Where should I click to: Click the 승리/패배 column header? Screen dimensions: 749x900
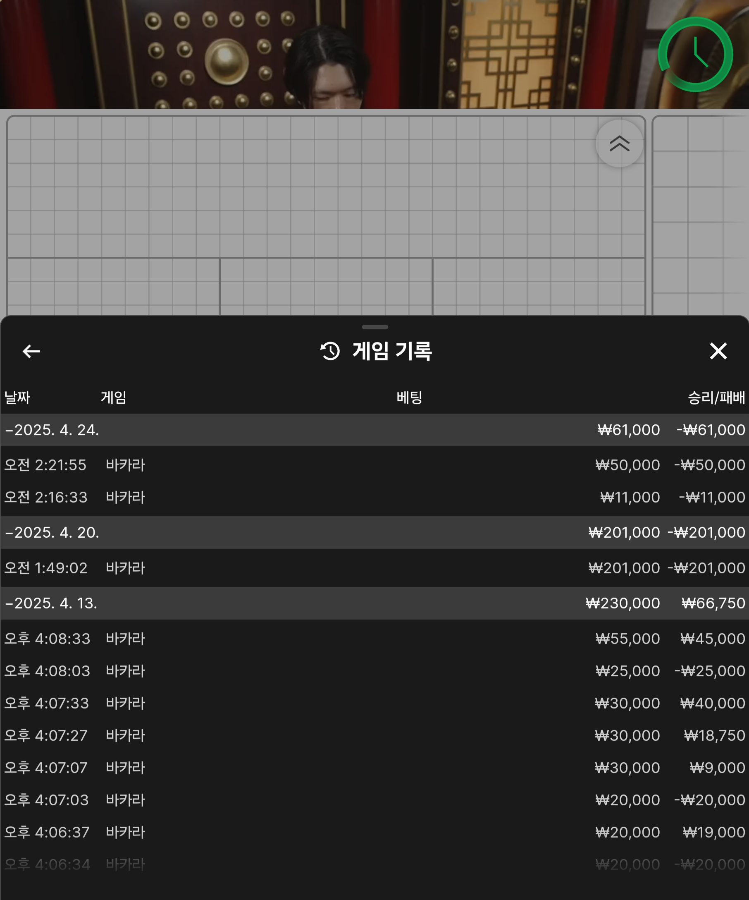tap(716, 398)
